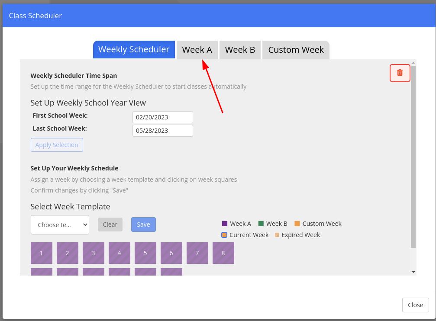Select the Weekly Scheduler tab
436x321 pixels.
(x=134, y=49)
